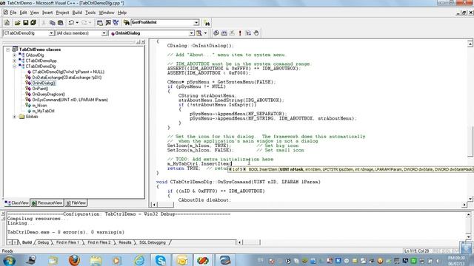Expand the Globals folder node
The height and width of the screenshot is (266, 474).
(x=14, y=117)
